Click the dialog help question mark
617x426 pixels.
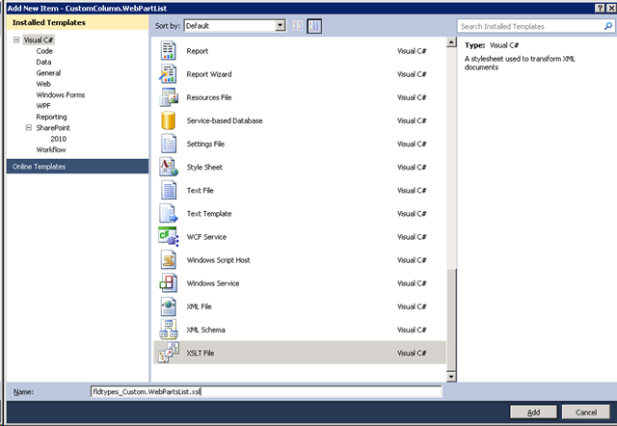(600, 8)
